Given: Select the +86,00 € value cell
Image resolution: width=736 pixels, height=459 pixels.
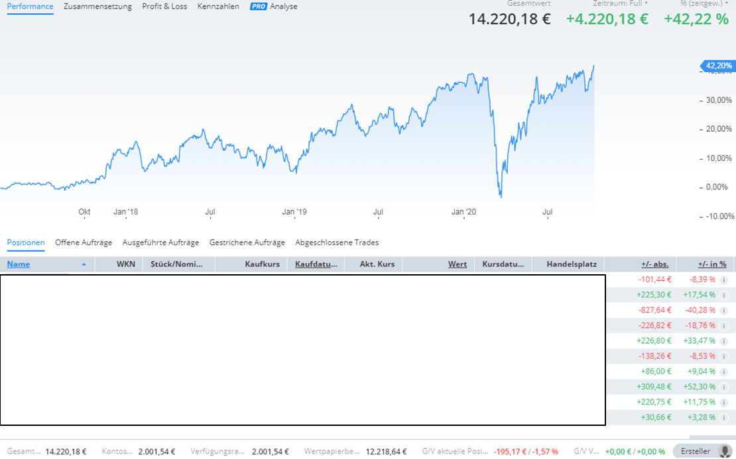Looking at the screenshot, I should tap(656, 372).
